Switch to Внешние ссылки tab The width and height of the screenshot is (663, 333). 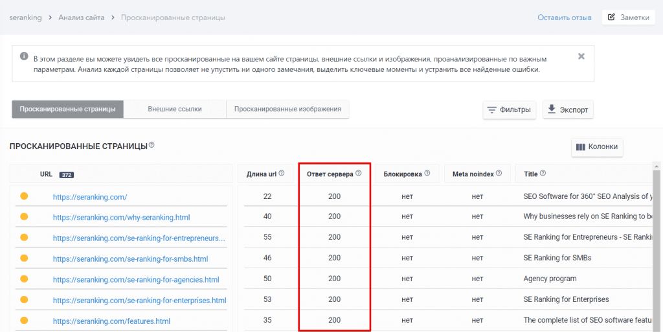click(x=174, y=109)
